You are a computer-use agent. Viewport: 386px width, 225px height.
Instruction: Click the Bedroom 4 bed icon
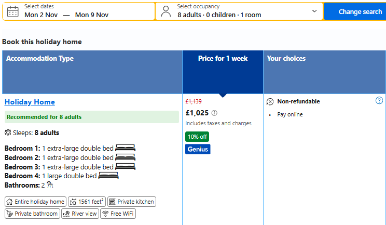[x=108, y=176]
